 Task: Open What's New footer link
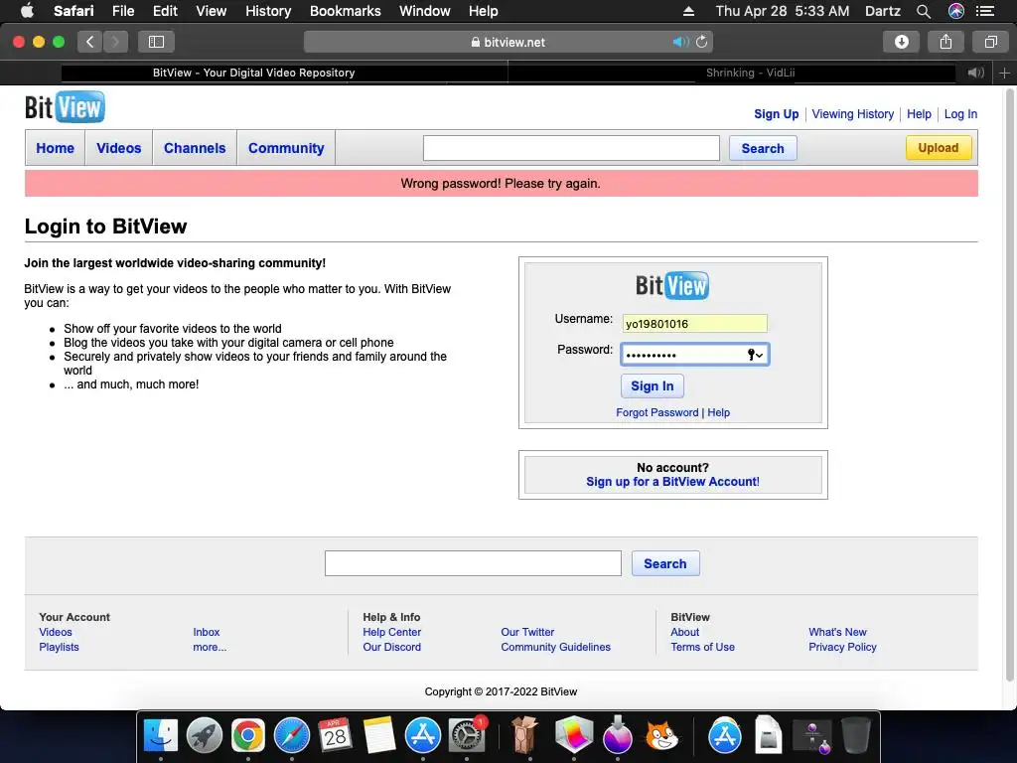pos(837,632)
